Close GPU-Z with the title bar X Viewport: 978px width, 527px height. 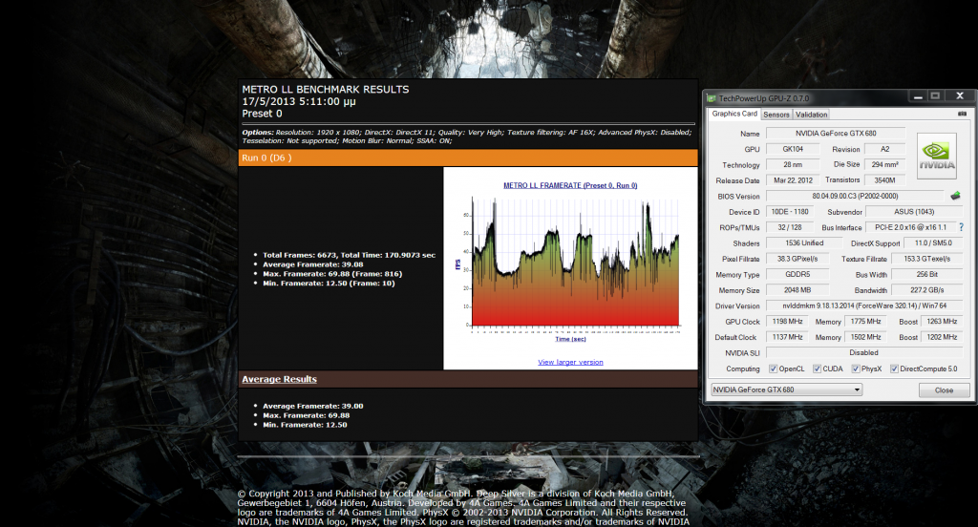pyautogui.click(x=960, y=96)
